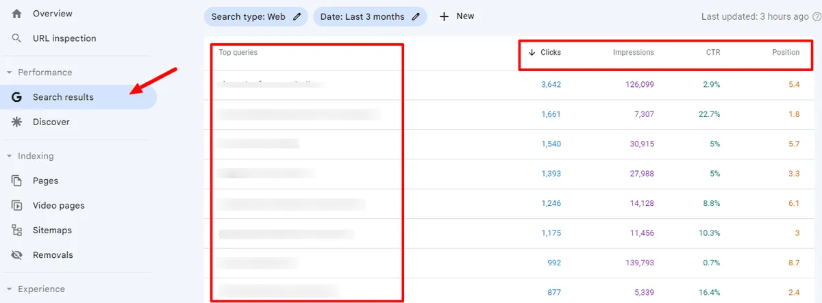822x303 pixels.
Task: Select the 14,128 impressions cell
Action: coord(642,203)
